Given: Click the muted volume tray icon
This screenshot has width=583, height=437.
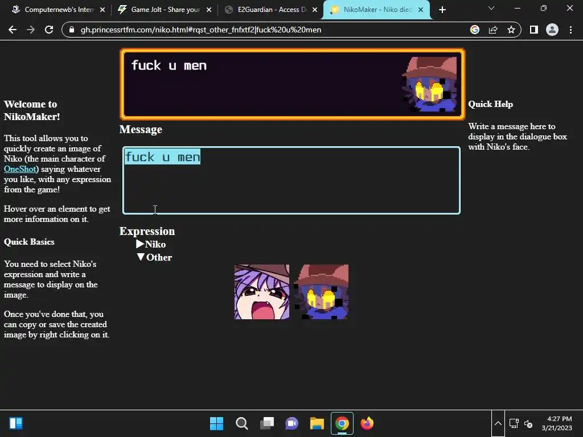Looking at the screenshot, I should click(528, 423).
